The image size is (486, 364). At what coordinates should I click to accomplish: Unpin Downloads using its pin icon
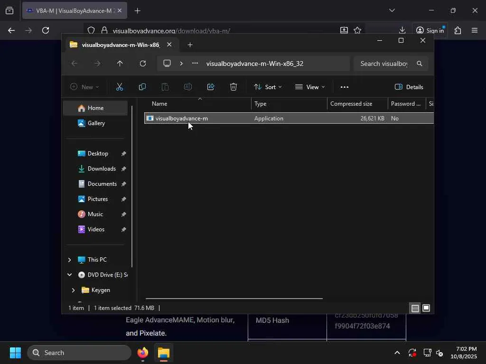pyautogui.click(x=123, y=169)
